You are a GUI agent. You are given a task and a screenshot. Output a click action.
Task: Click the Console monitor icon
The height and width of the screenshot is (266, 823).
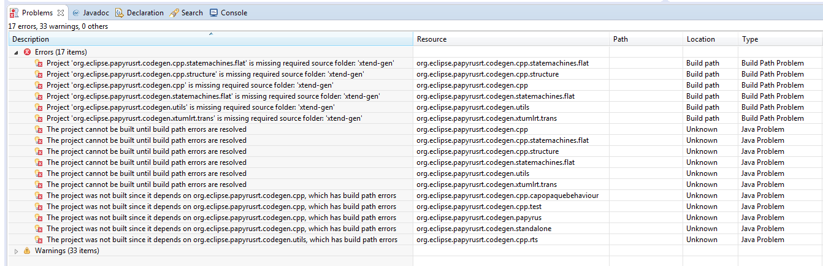[213, 13]
